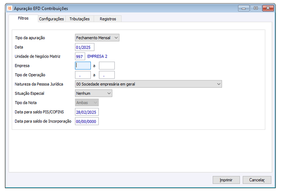
Task: Open the Tributações tab
Action: coord(80,19)
